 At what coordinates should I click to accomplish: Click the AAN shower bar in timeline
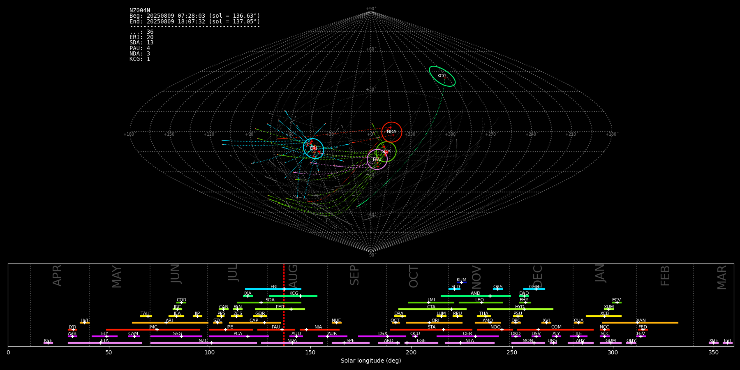point(640,323)
